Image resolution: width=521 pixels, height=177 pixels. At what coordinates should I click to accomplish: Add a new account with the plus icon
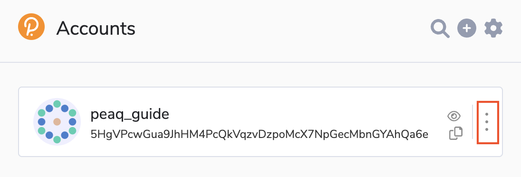click(467, 28)
